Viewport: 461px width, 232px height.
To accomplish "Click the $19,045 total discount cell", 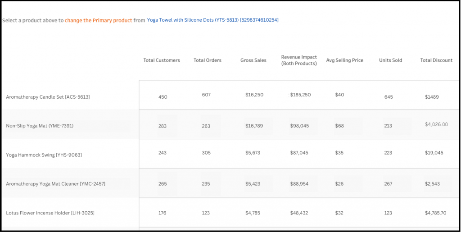I will pos(434,153).
